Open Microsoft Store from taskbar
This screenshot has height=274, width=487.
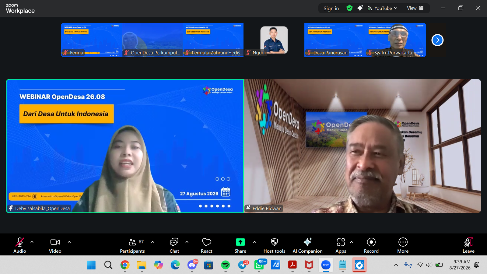(x=208, y=265)
